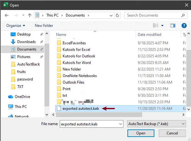Open the Kutools for Excel folder
Viewport: 191px width, 141px height.
tap(76, 50)
